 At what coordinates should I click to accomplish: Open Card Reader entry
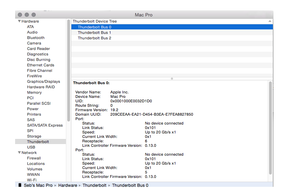click(38, 49)
